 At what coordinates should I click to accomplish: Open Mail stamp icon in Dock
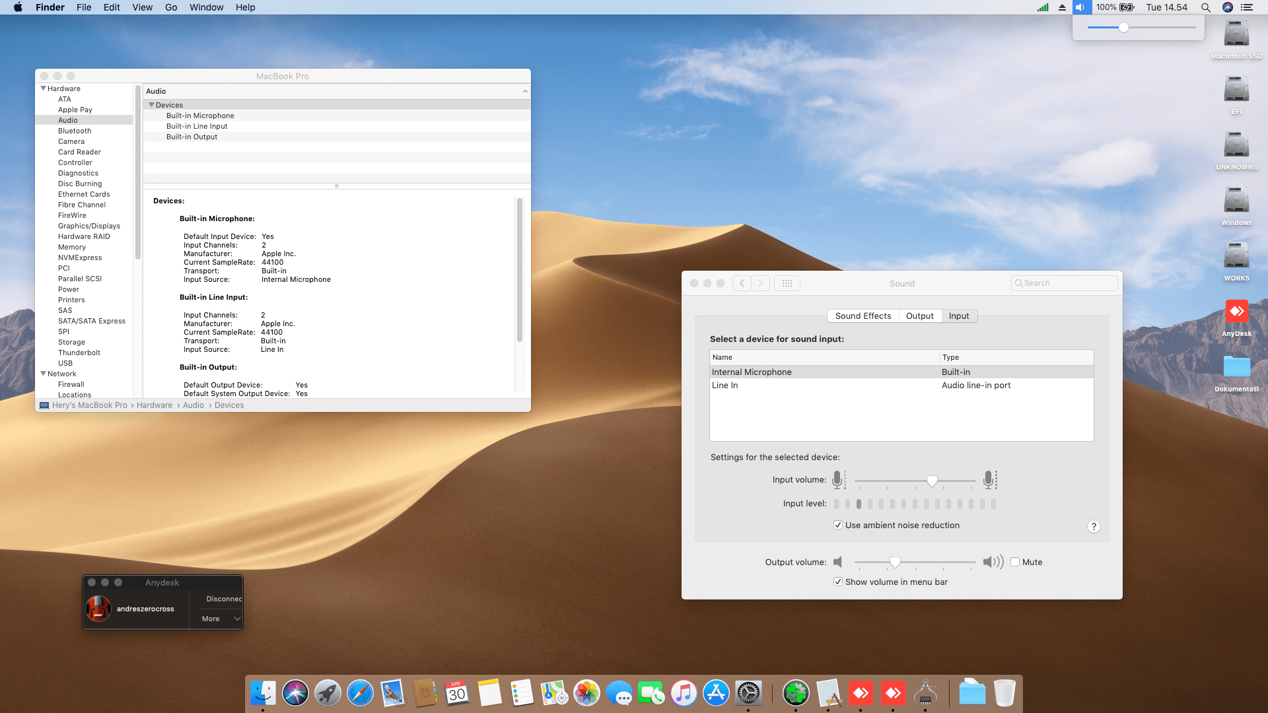[x=392, y=693]
